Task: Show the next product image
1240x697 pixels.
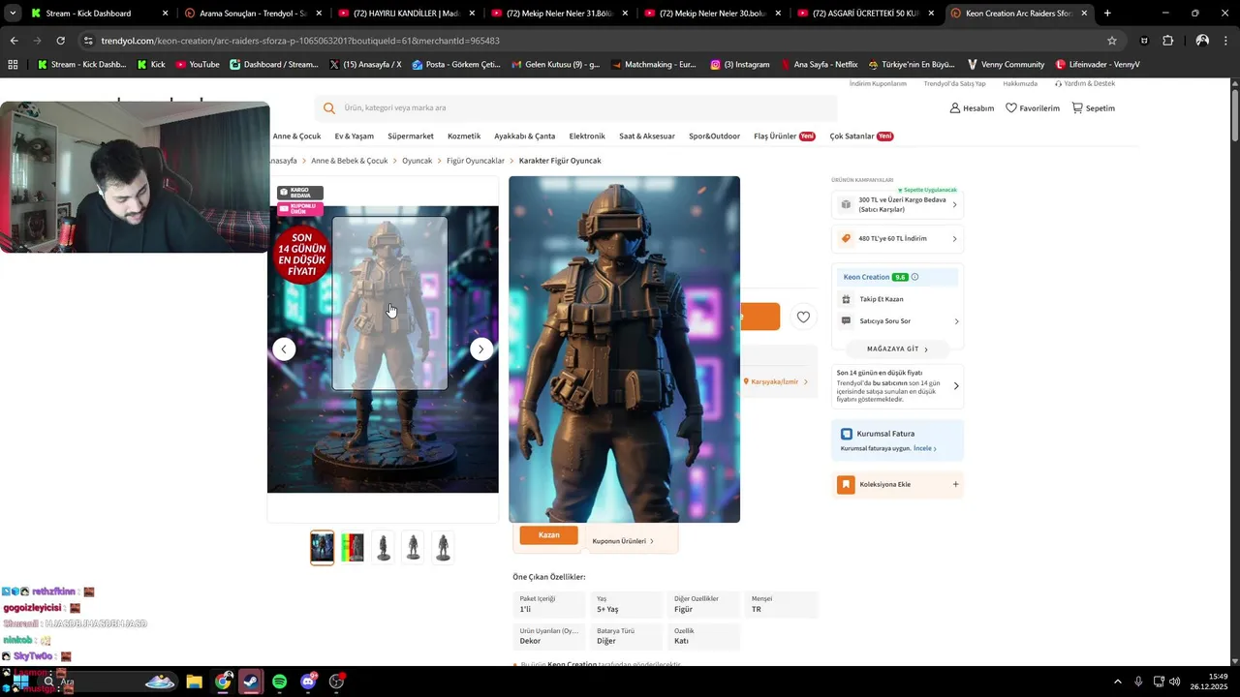Action: tap(481, 349)
